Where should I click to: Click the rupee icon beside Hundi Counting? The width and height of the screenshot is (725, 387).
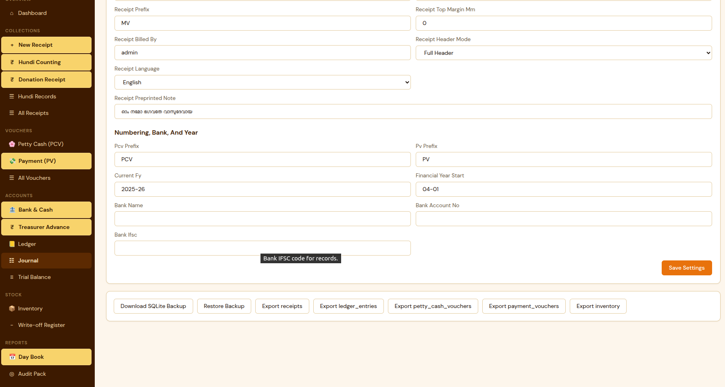click(x=12, y=62)
